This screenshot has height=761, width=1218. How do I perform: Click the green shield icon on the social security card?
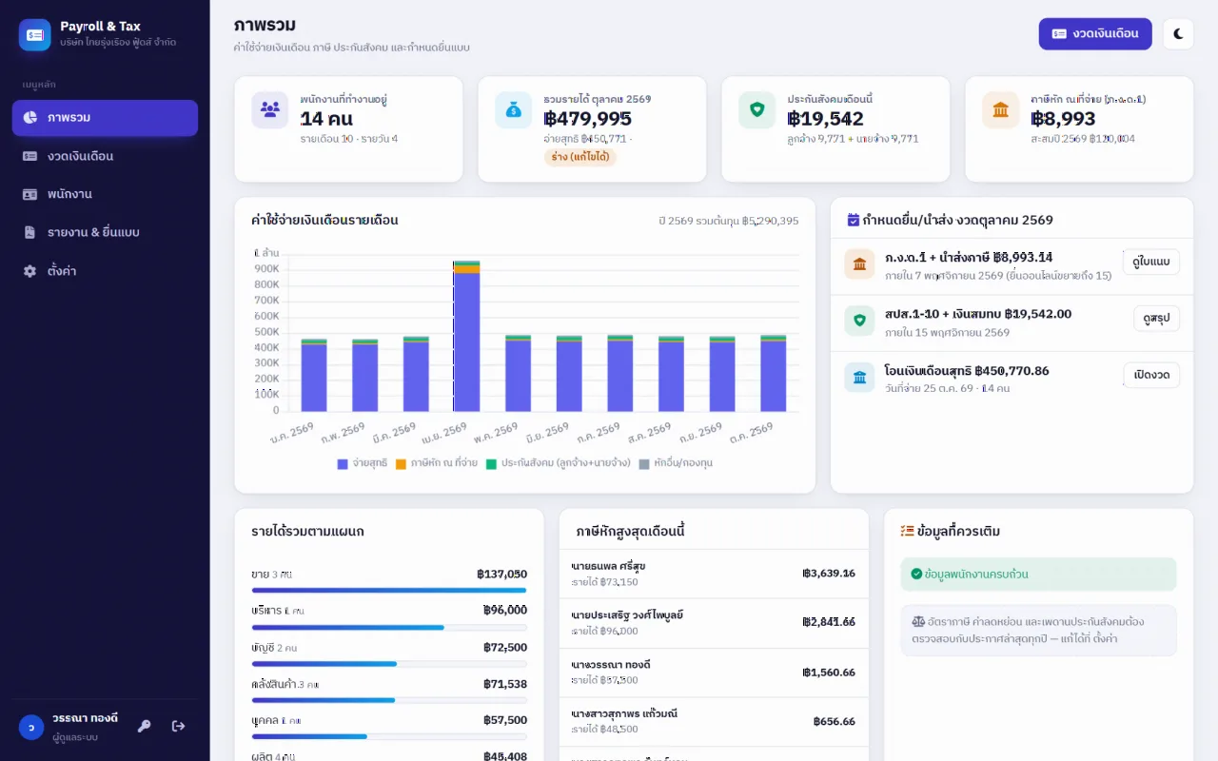757,109
